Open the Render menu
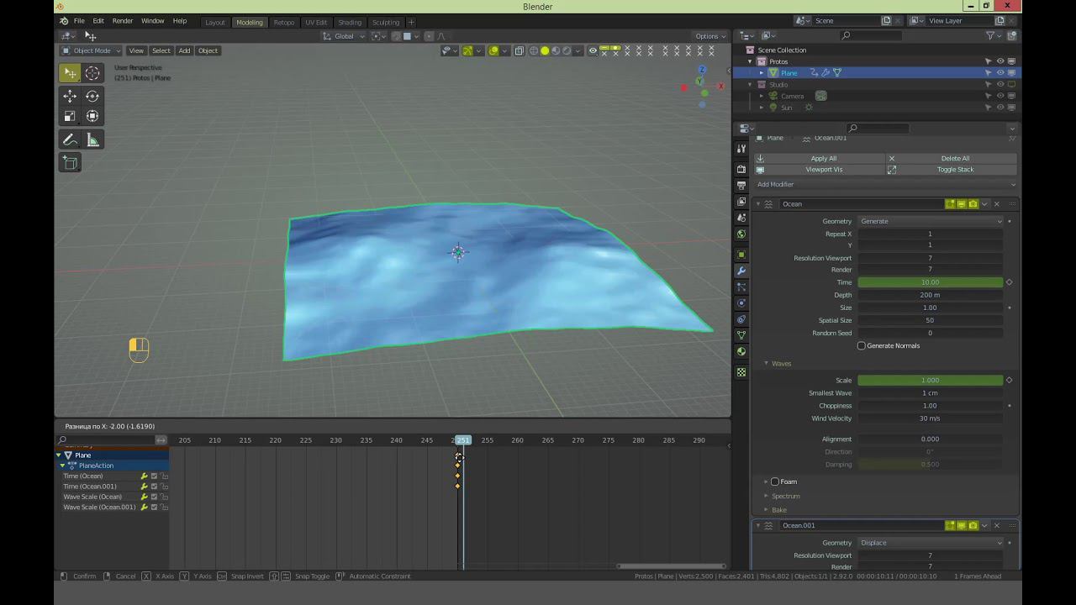The image size is (1076, 605). (x=122, y=21)
